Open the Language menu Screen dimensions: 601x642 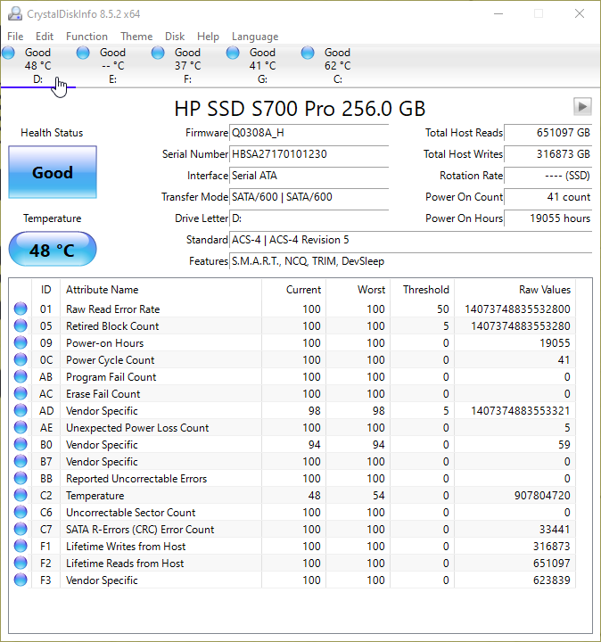pyautogui.click(x=255, y=37)
